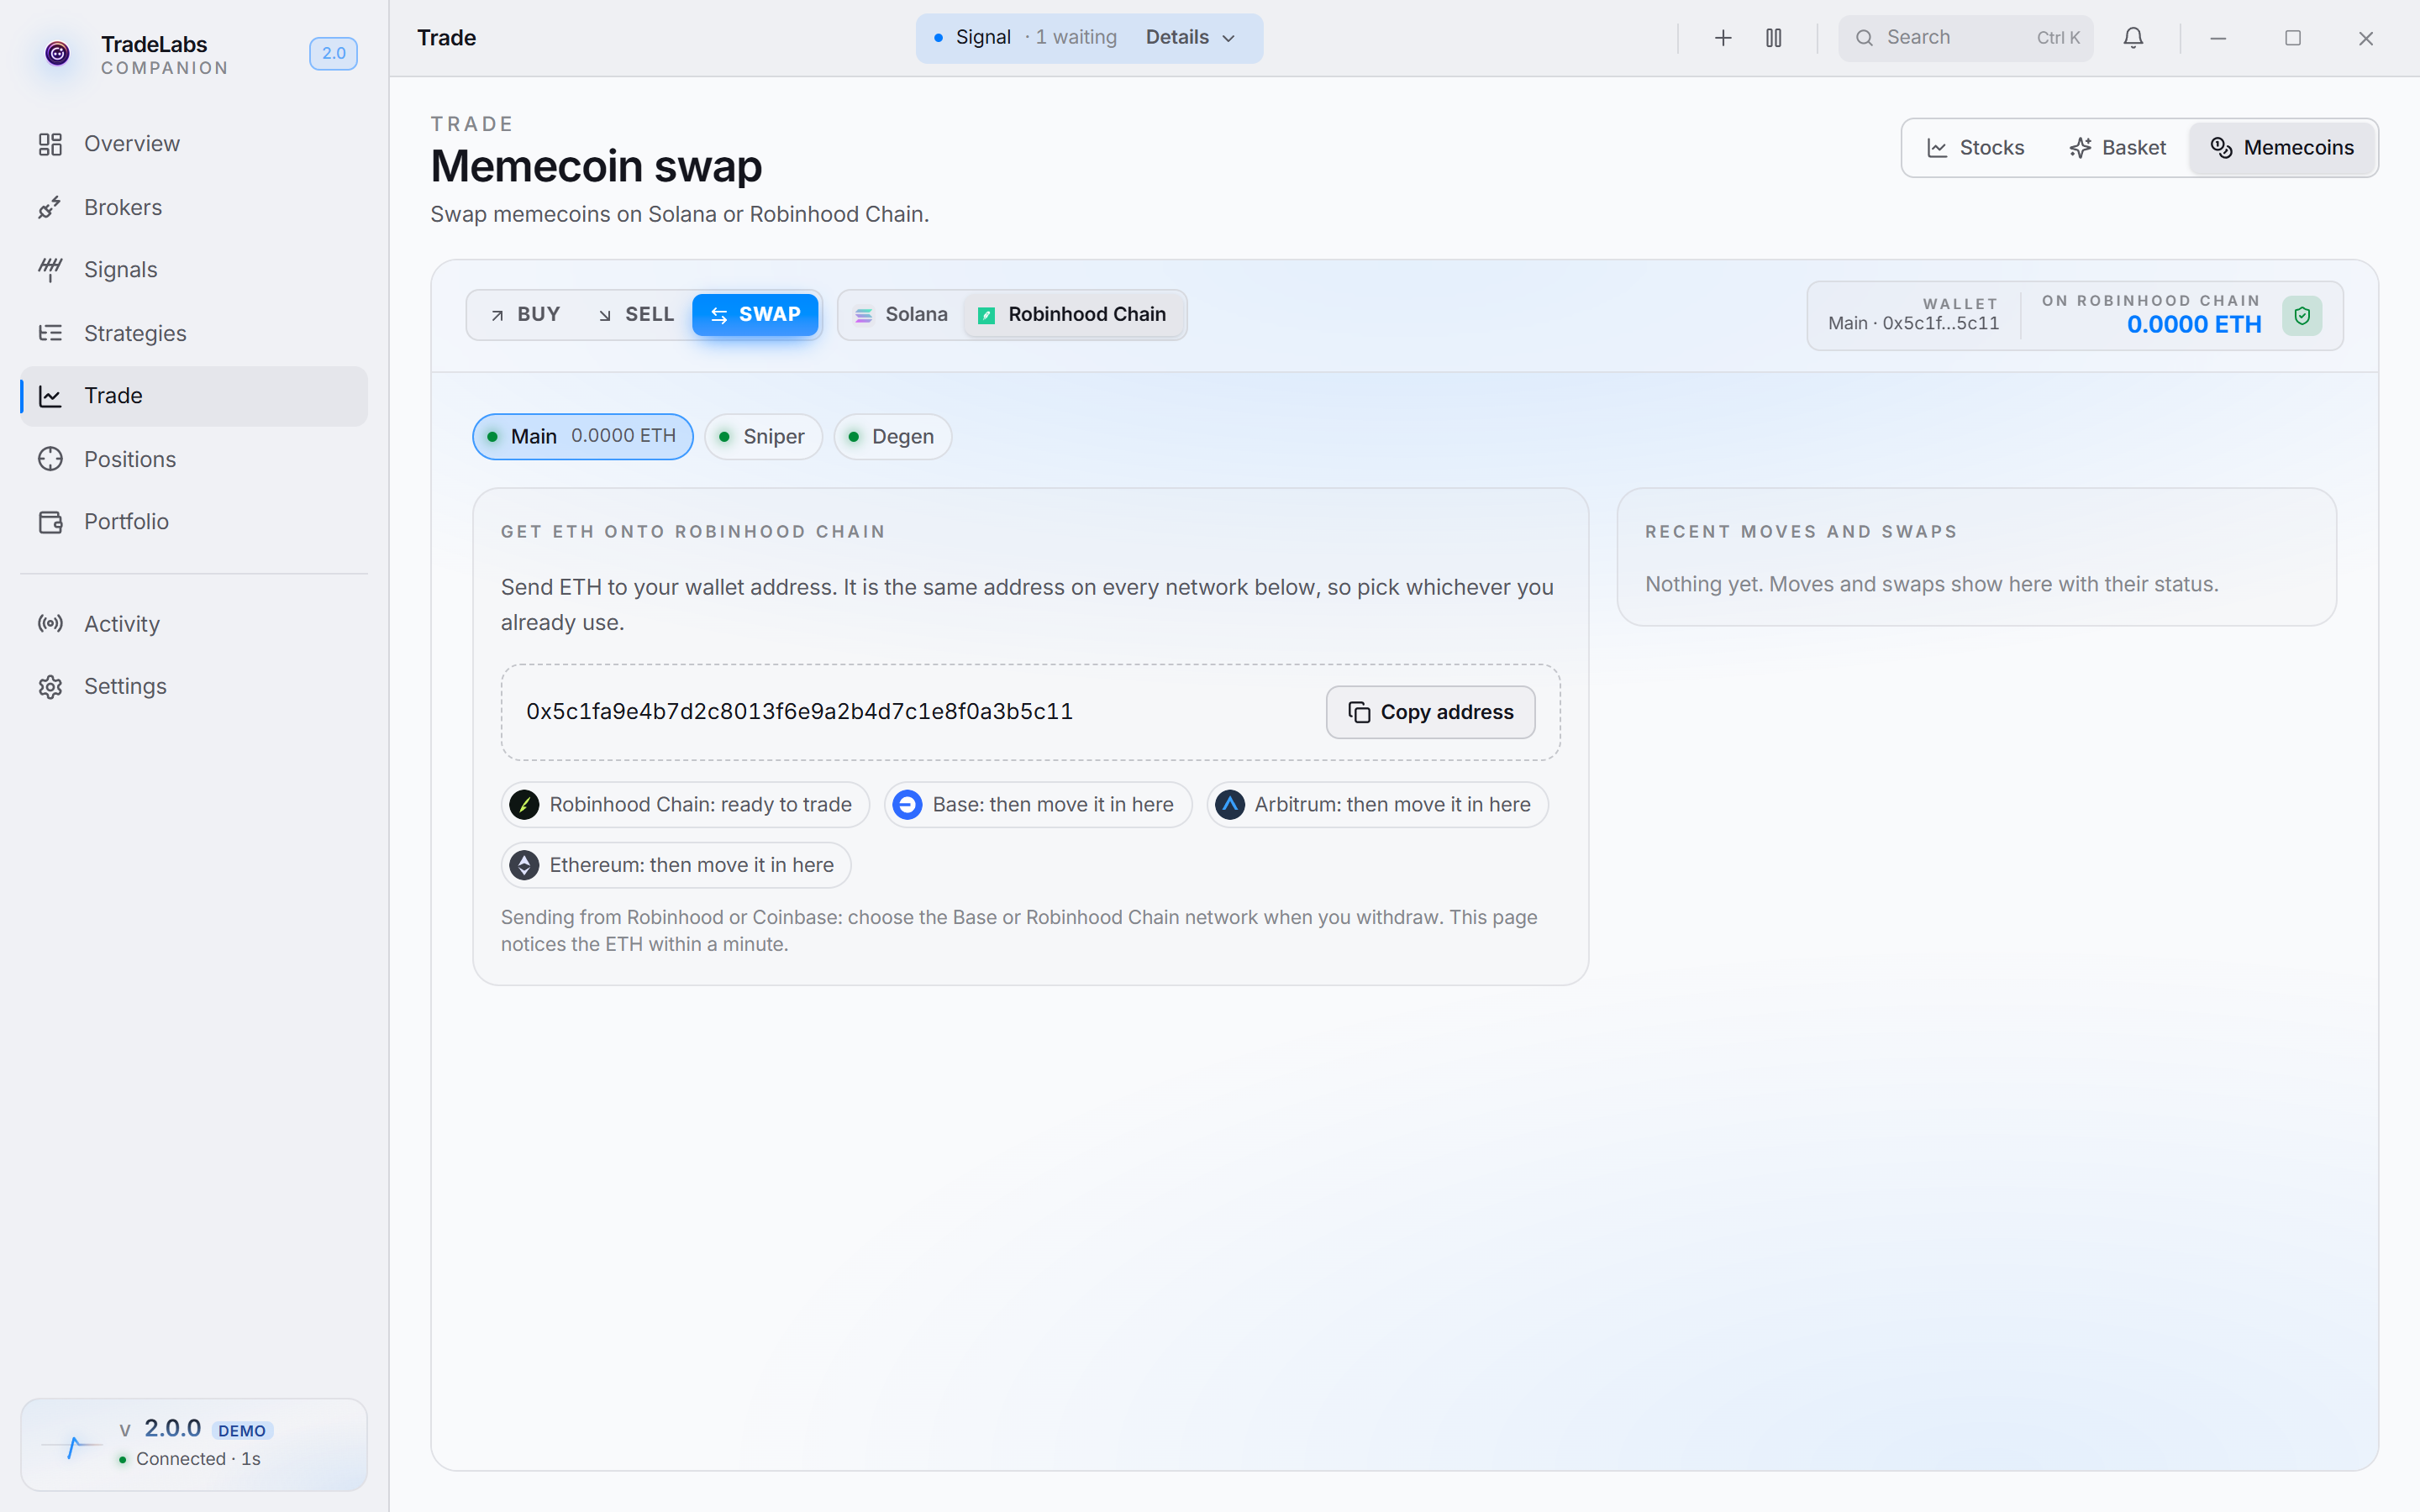
Task: Click the Arbitrum logo icon
Action: 1230,805
